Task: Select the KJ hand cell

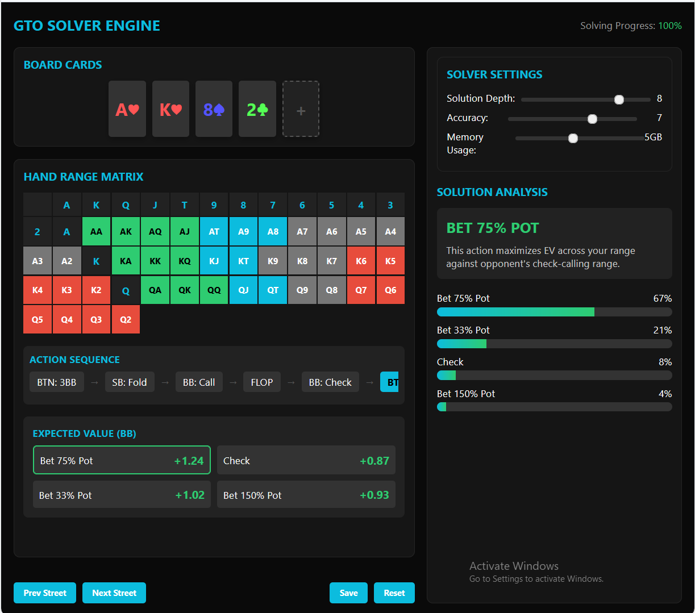Action: coord(214,261)
